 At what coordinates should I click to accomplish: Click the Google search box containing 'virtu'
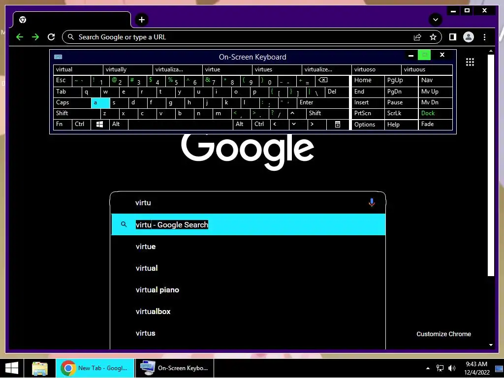tap(248, 202)
